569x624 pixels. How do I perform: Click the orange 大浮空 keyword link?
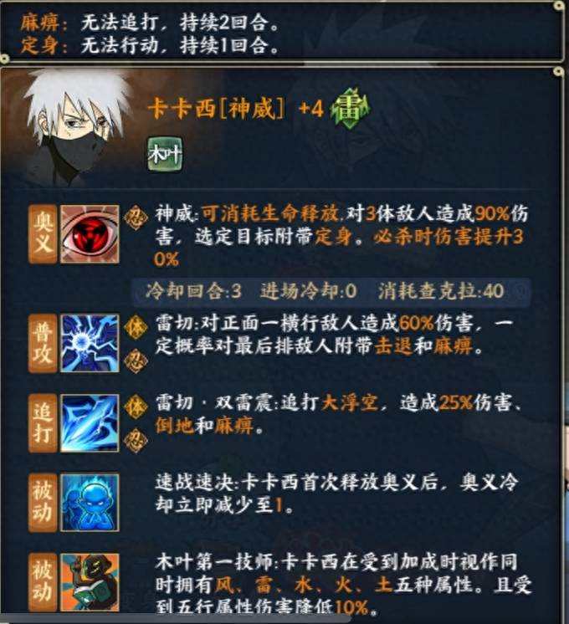coord(350,402)
